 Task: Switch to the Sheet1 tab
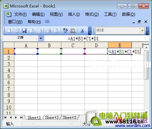34,118
